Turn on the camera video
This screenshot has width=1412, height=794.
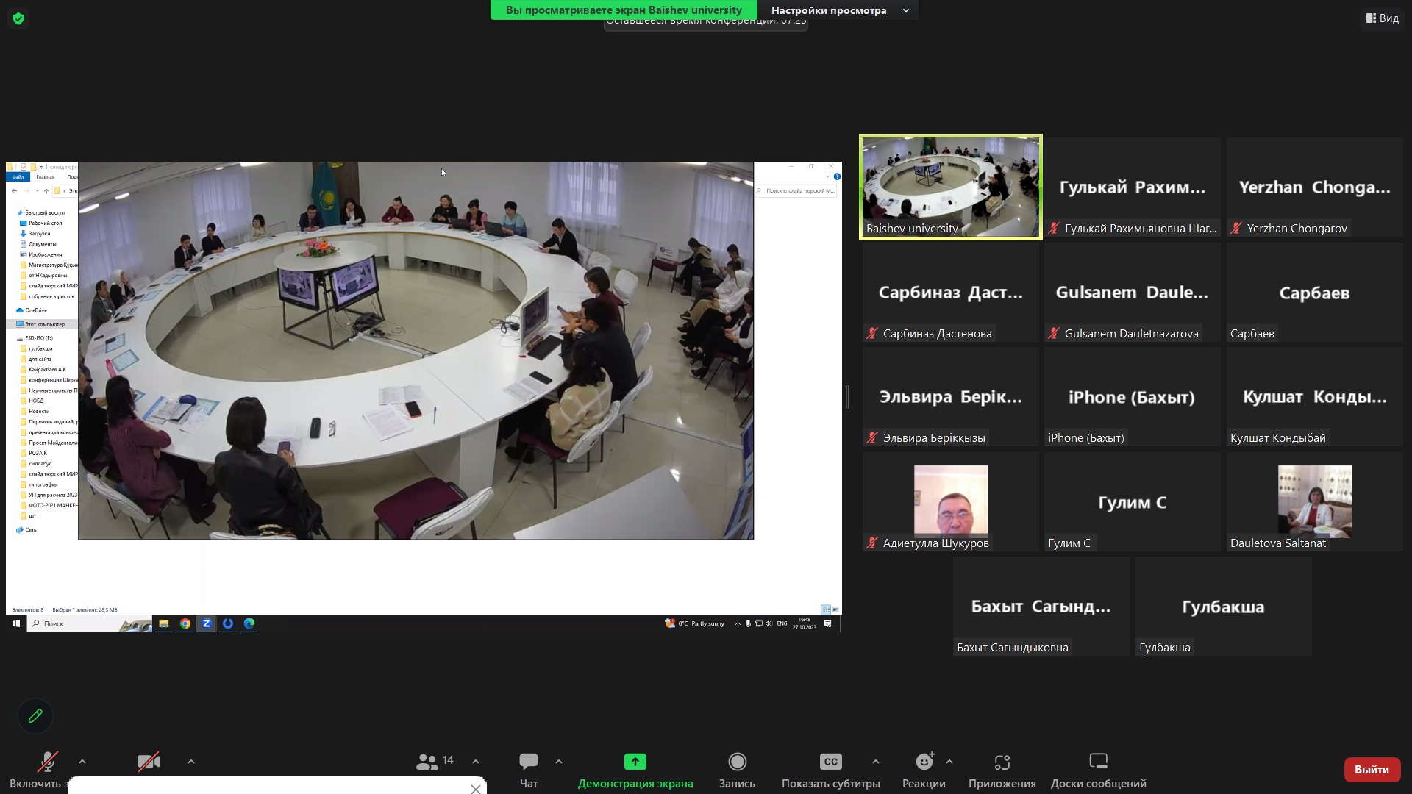click(149, 762)
